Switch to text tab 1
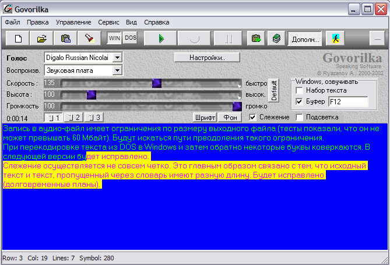390x265 pixels. (x=54, y=117)
